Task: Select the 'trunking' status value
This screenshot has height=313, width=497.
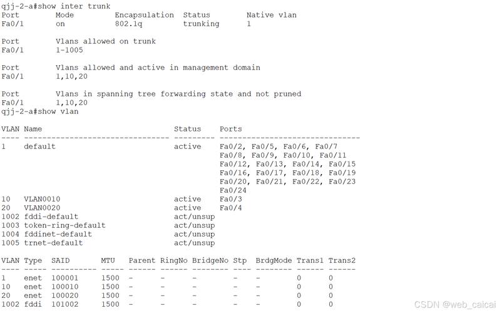Action: pos(202,24)
